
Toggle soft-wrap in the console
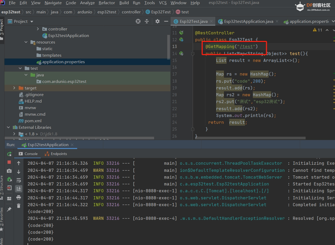click(19, 180)
